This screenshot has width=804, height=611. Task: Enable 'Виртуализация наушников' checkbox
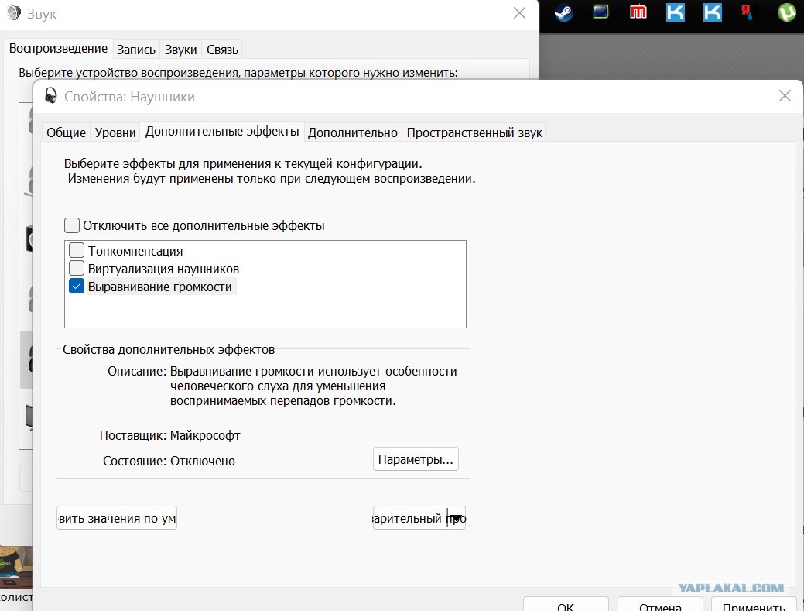click(77, 268)
